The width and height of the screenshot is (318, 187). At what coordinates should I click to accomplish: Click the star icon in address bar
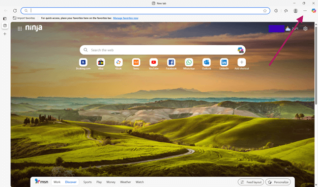pyautogui.click(x=265, y=11)
